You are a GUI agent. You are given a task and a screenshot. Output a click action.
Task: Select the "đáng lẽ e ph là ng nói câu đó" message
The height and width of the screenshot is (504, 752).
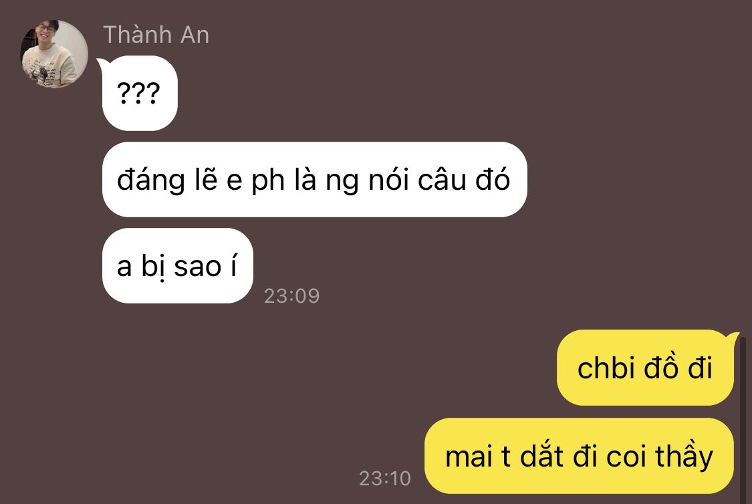tap(315, 179)
